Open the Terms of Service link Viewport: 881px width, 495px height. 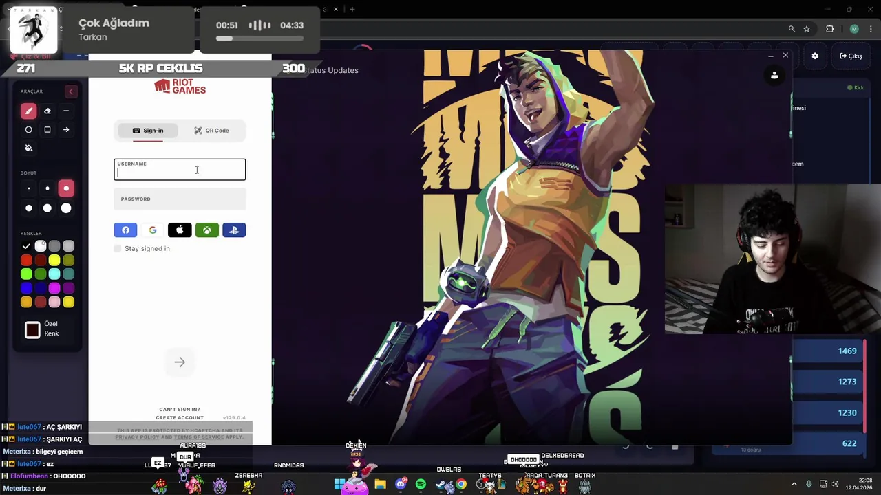[199, 437]
